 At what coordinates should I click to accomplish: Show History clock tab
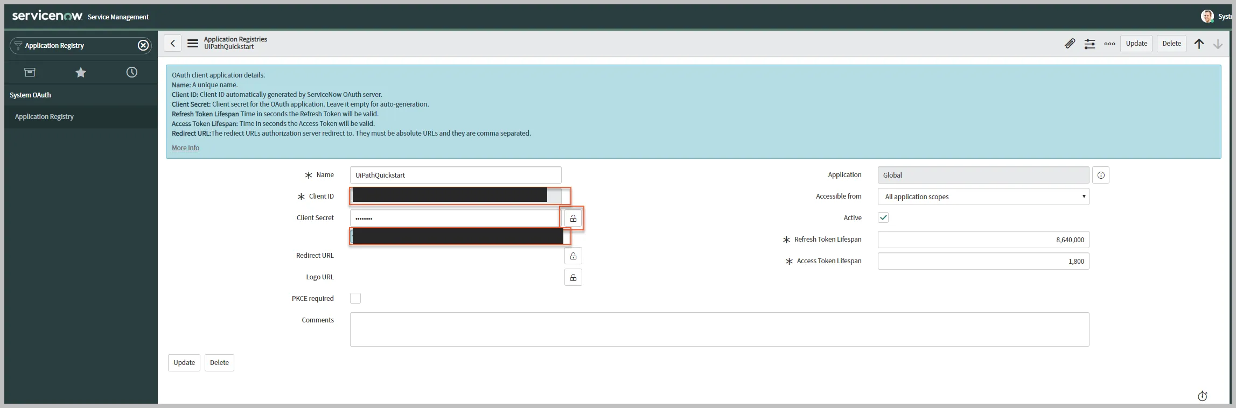coord(132,72)
